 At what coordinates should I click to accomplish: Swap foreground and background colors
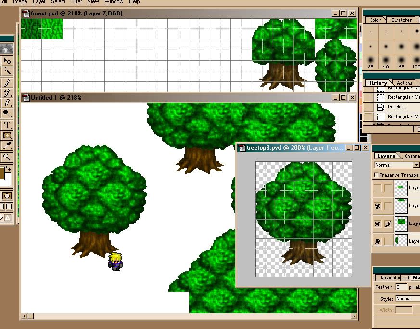coord(8,169)
